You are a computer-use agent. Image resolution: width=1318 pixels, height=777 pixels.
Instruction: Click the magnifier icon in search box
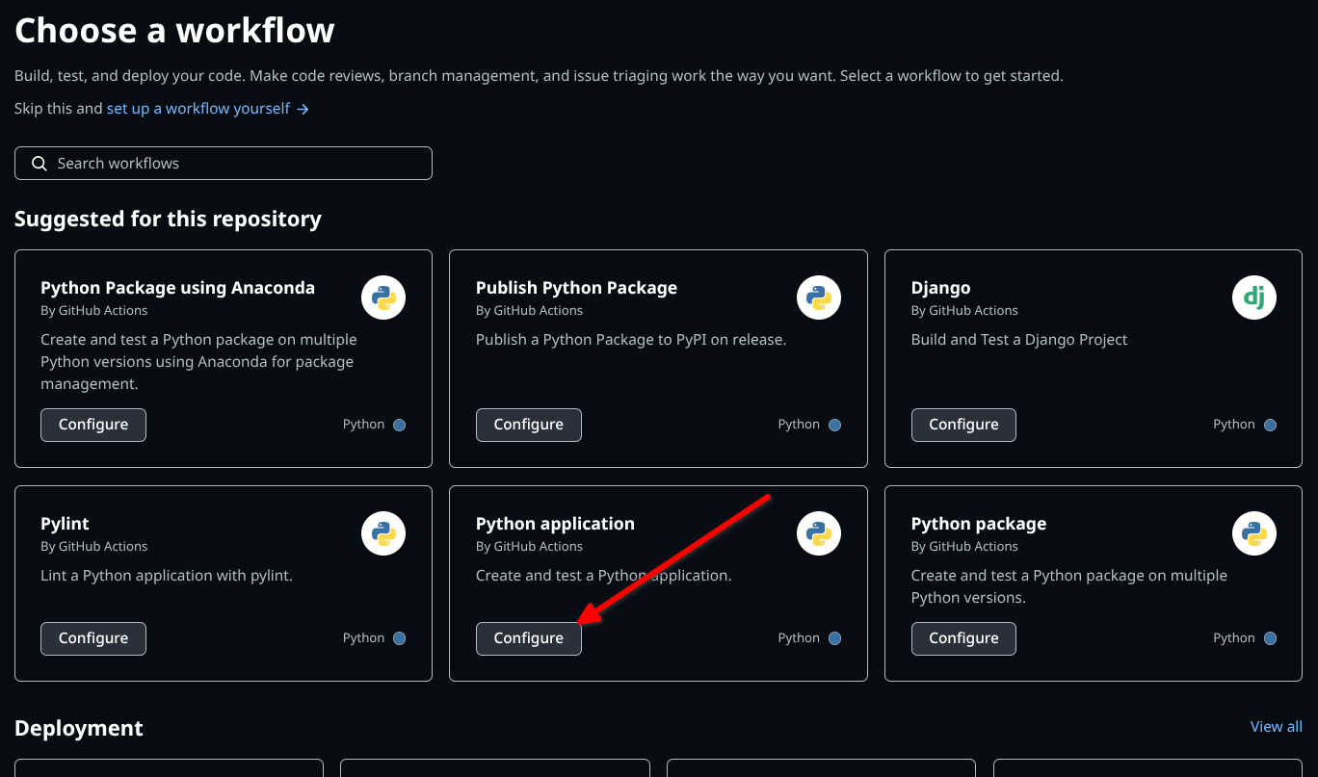tap(40, 164)
